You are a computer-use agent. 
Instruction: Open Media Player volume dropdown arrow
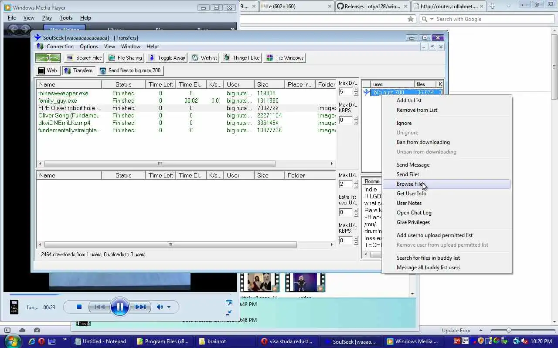[169, 307]
